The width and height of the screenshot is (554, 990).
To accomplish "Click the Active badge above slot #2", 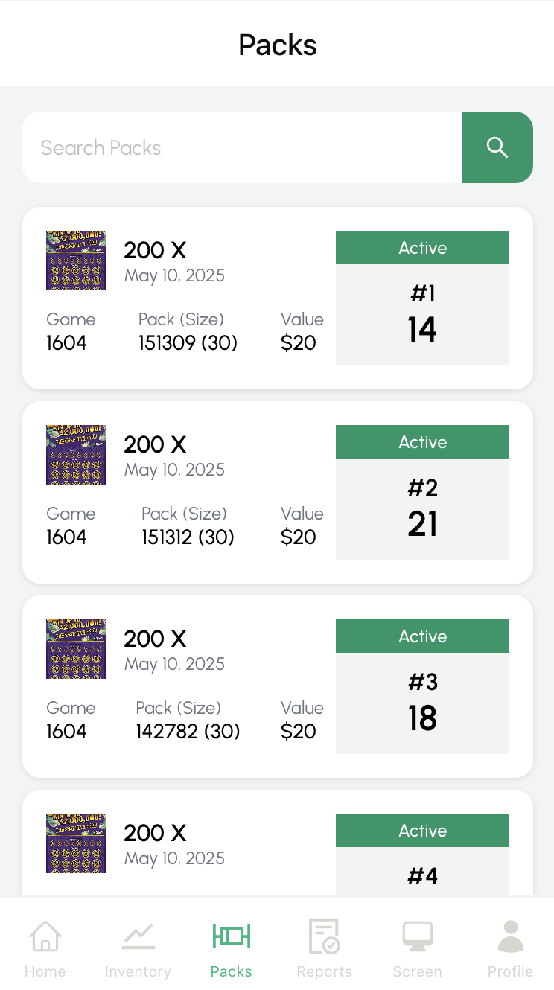I will (422, 442).
